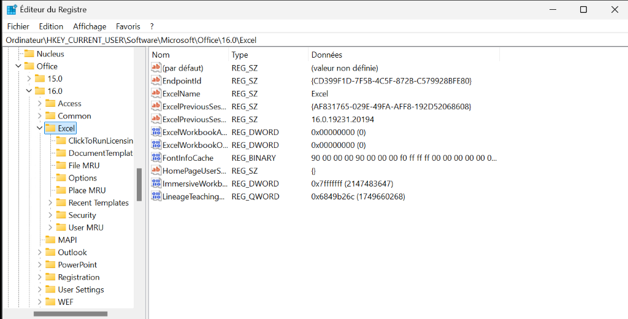Screen dimensions: 628x319
Task: Click the folder icon of Place MRU key
Action: 61,190
